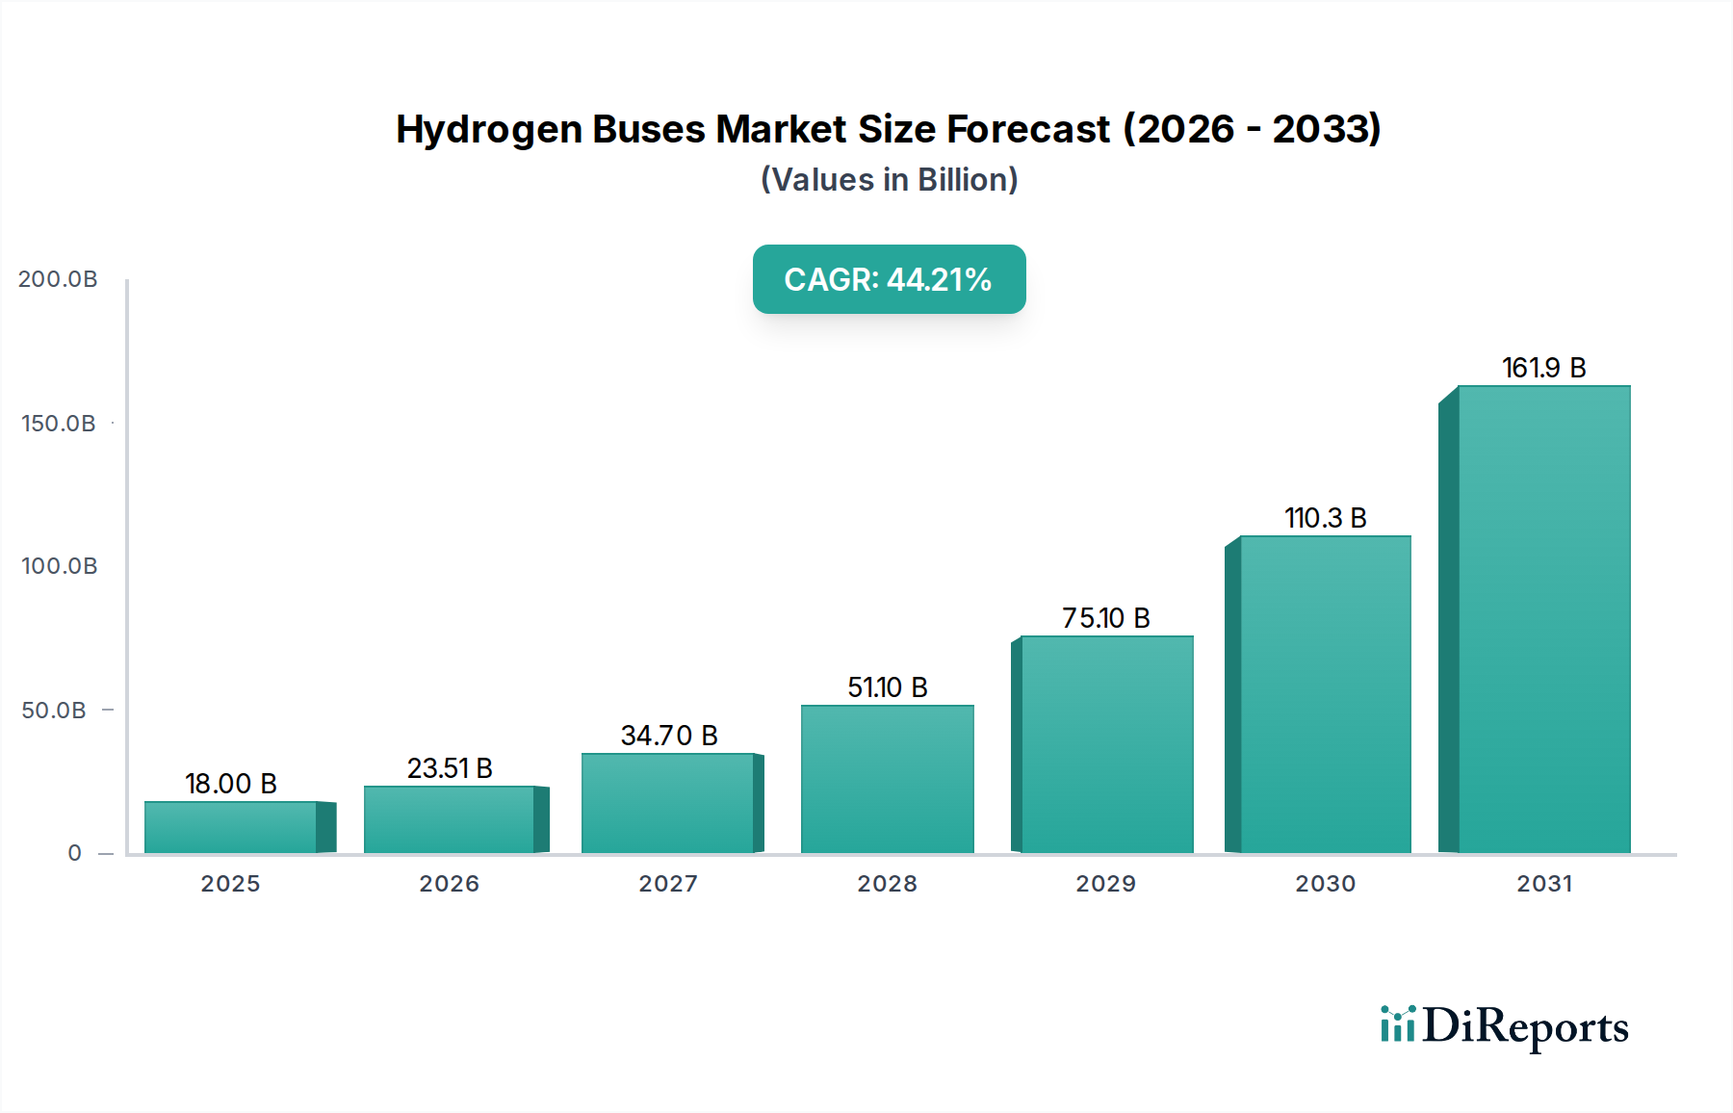The height and width of the screenshot is (1113, 1733).
Task: Select the 2025 year axis label
Action: [x=230, y=883]
